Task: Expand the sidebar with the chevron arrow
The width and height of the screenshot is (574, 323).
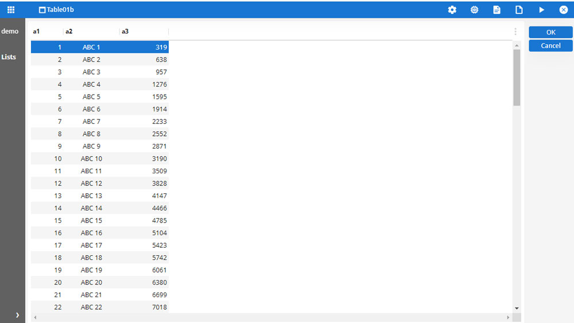Action: (x=17, y=315)
